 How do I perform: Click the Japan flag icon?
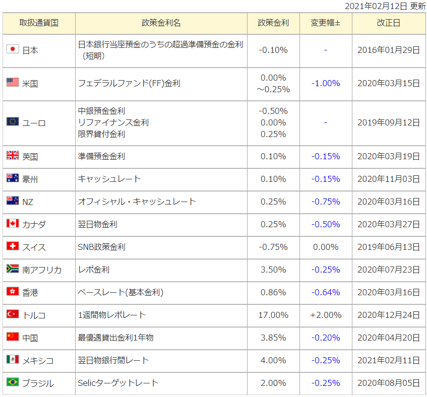pyautogui.click(x=12, y=50)
